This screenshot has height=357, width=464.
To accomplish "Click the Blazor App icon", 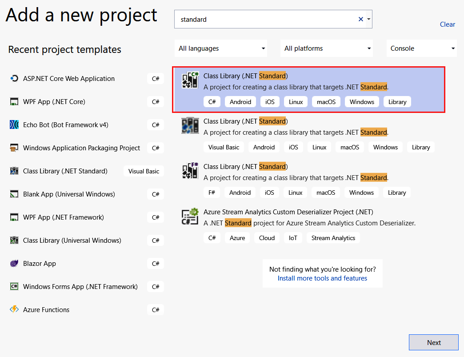I will pos(14,264).
